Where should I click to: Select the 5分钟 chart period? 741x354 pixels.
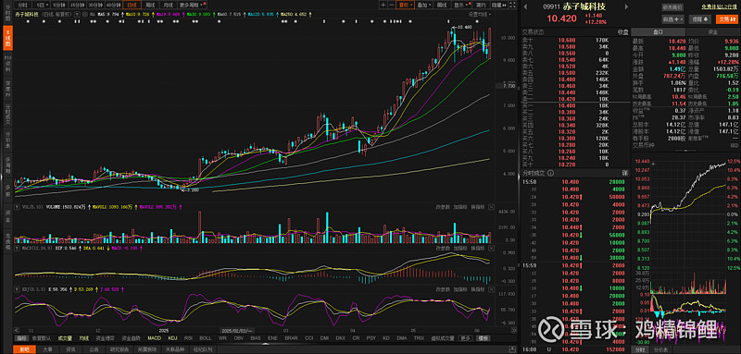[x=58, y=5]
